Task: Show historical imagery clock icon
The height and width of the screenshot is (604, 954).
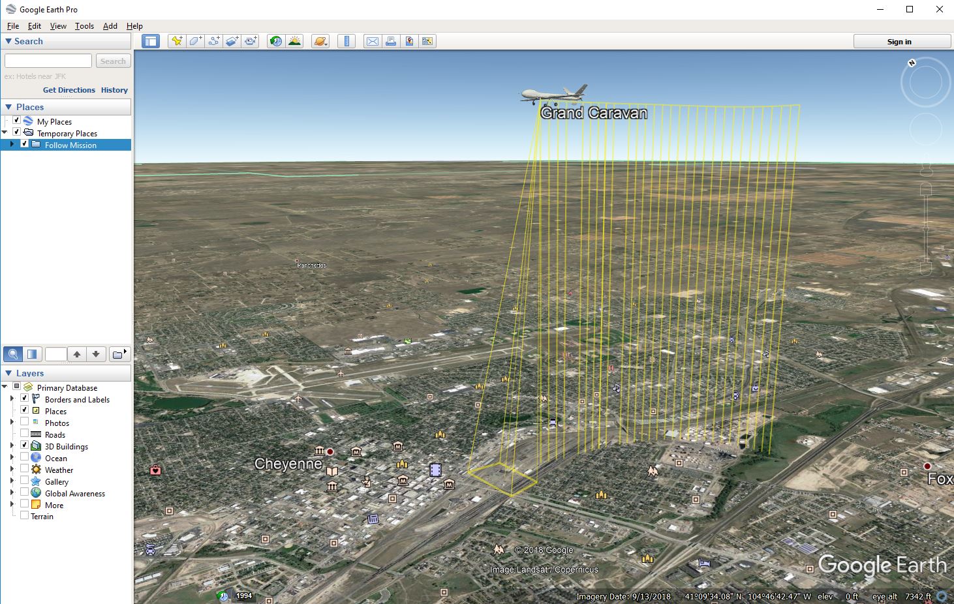Action: [x=276, y=41]
